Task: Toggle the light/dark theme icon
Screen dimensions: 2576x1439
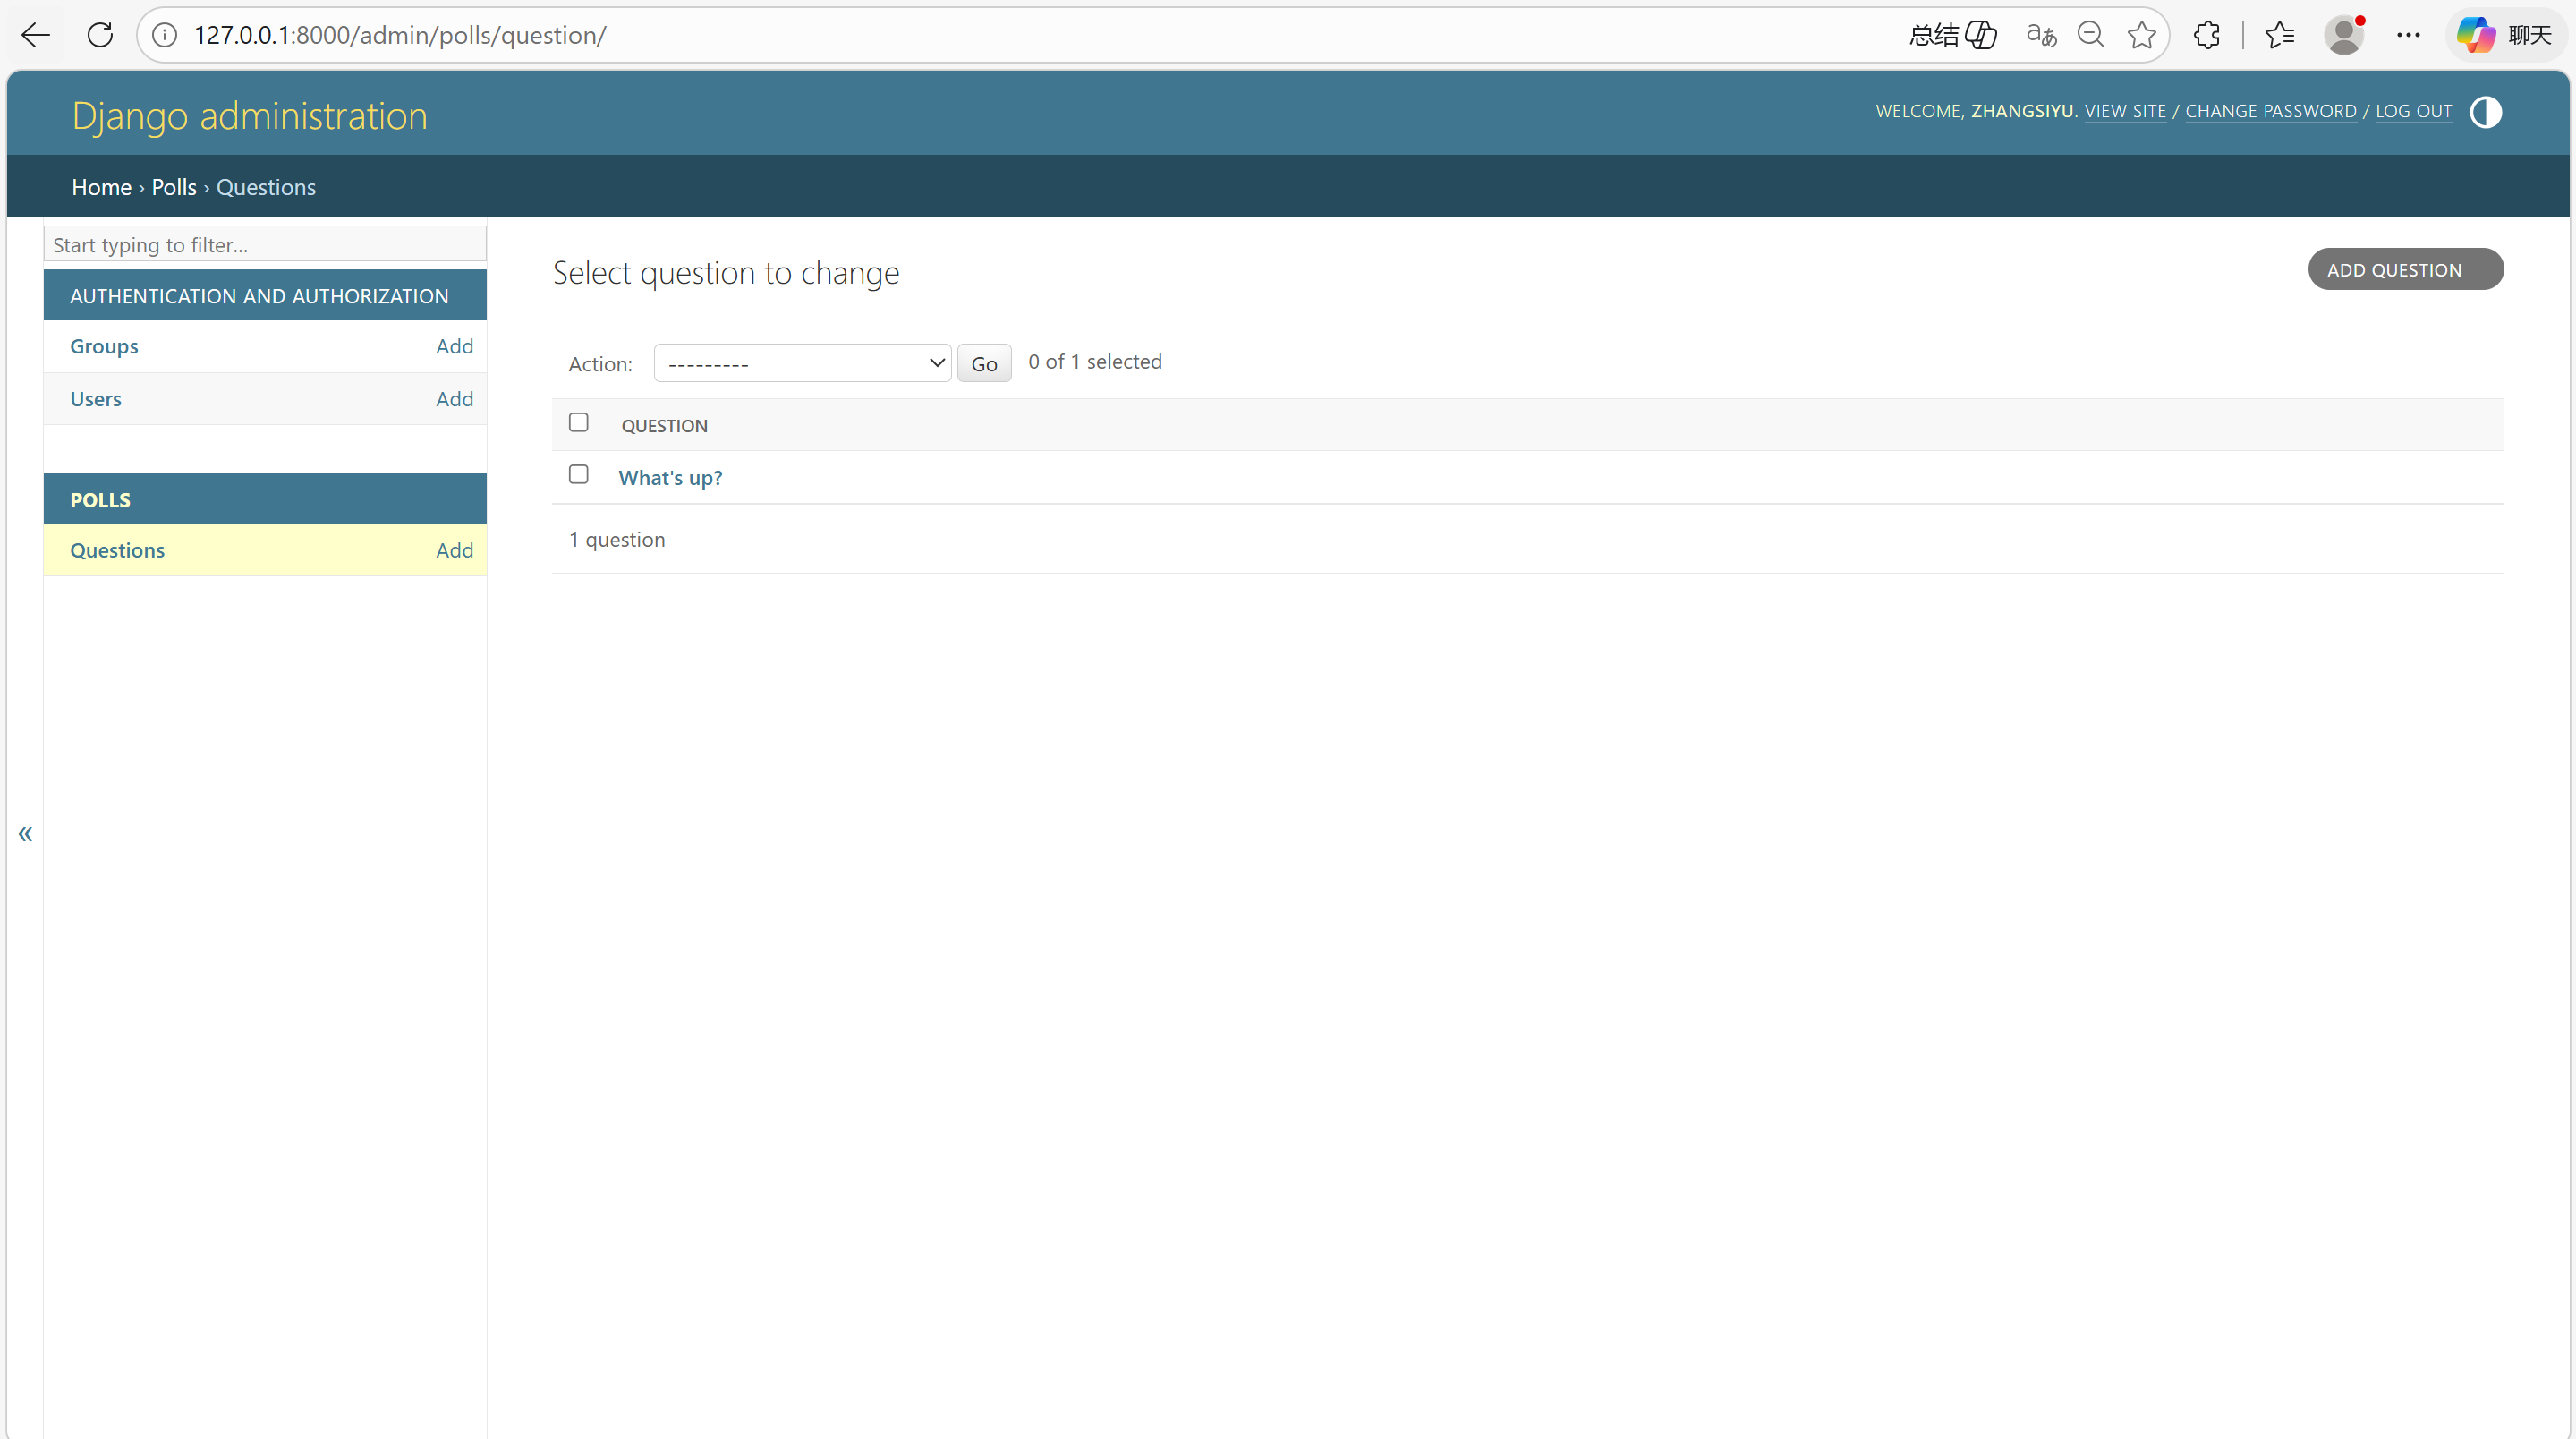Action: pyautogui.click(x=2485, y=112)
